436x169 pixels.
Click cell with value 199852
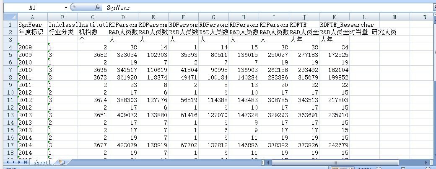334,77
